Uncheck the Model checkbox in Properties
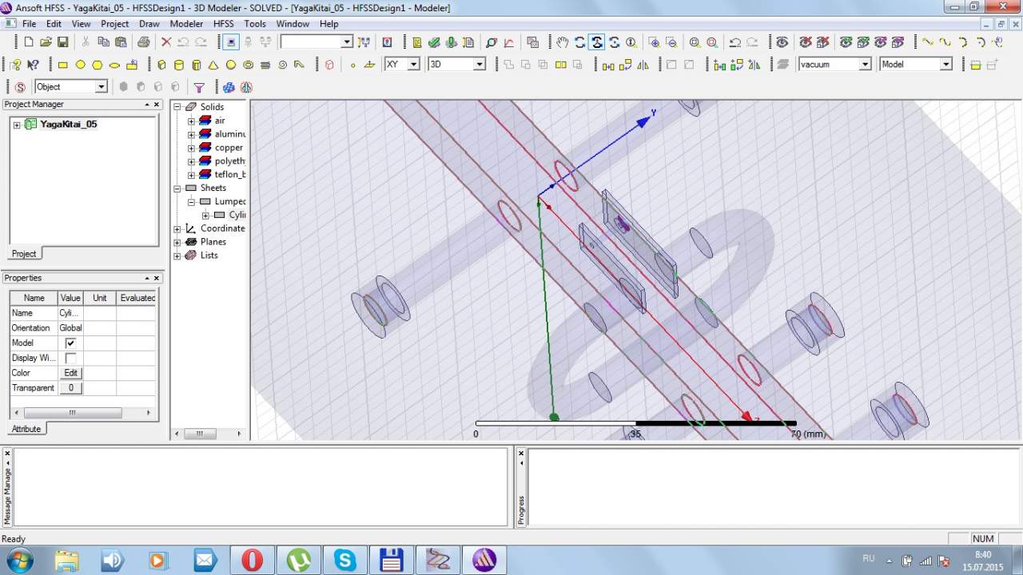Image resolution: width=1023 pixels, height=575 pixels. point(70,343)
